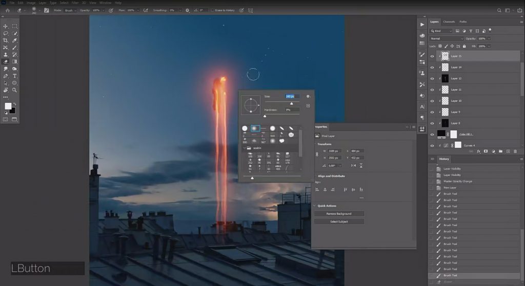The image size is (525, 286).
Task: Swap foreground and background colors
Action: coord(15,104)
